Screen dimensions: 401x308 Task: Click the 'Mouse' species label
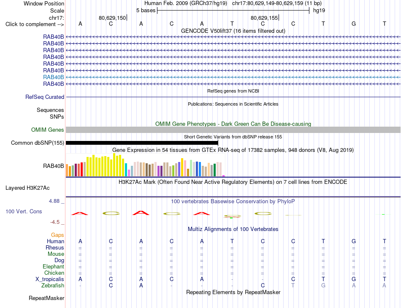56,254
